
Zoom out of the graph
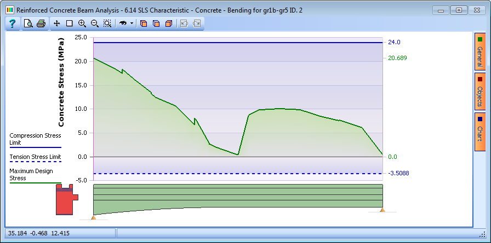click(x=95, y=23)
